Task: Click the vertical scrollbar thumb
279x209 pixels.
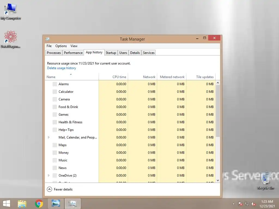Action: pyautogui.click(x=218, y=111)
